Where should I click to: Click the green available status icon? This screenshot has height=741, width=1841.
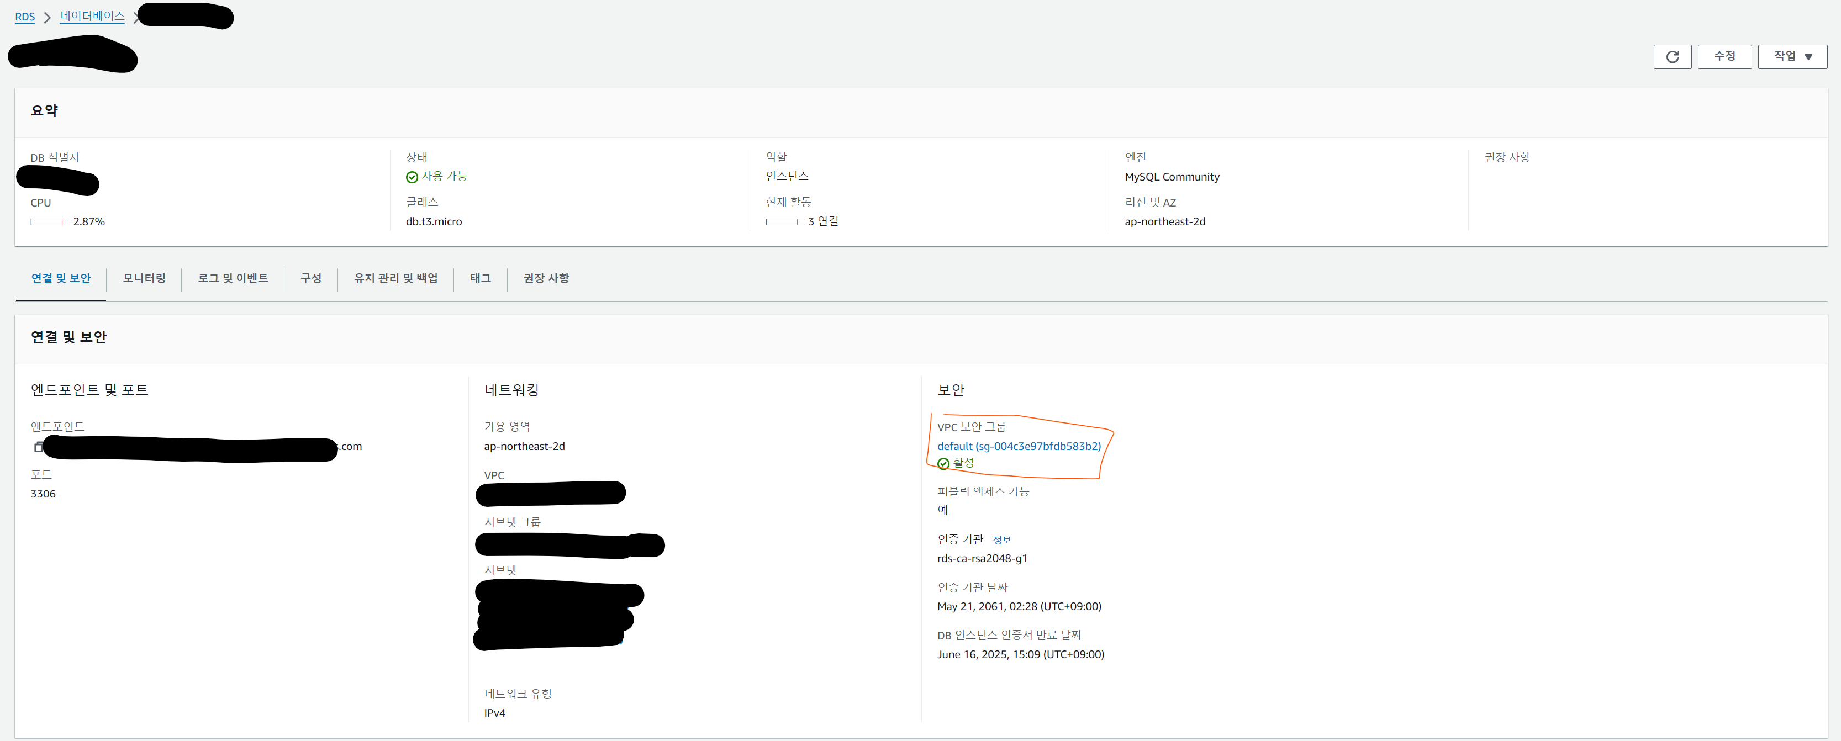click(x=412, y=177)
